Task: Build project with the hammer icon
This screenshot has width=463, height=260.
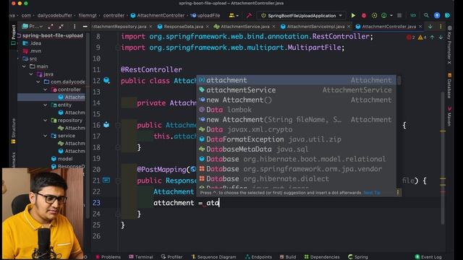Action: [249, 15]
